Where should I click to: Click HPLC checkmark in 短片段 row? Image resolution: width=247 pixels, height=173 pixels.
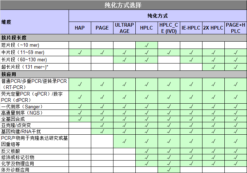[147, 45]
